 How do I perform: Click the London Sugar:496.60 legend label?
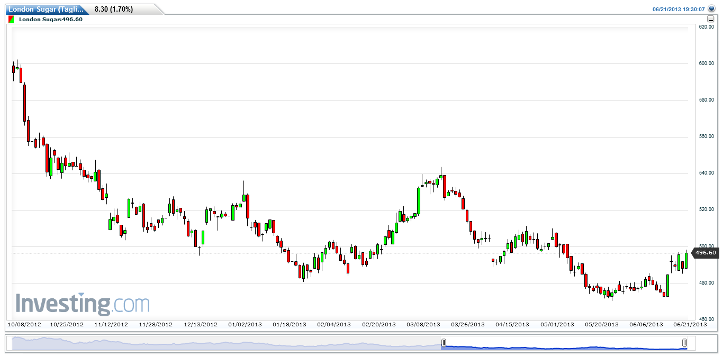(x=51, y=20)
